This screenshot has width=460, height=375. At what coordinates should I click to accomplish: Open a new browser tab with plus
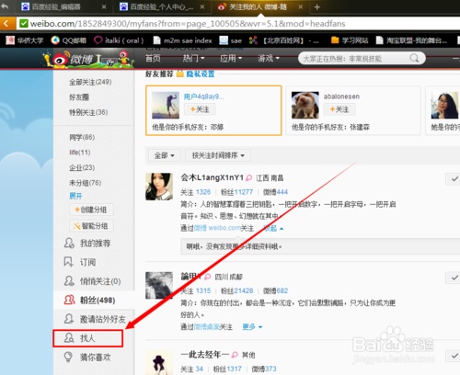point(317,7)
